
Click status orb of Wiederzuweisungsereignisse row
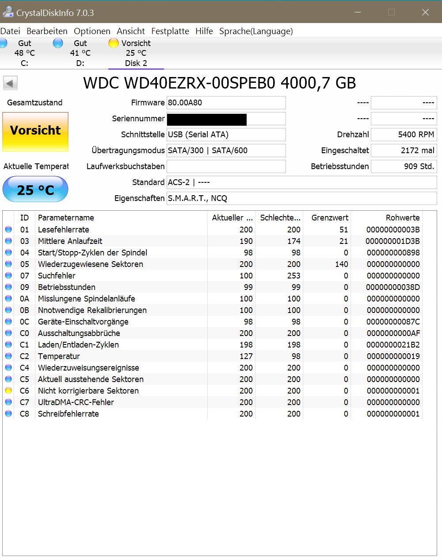click(8, 367)
